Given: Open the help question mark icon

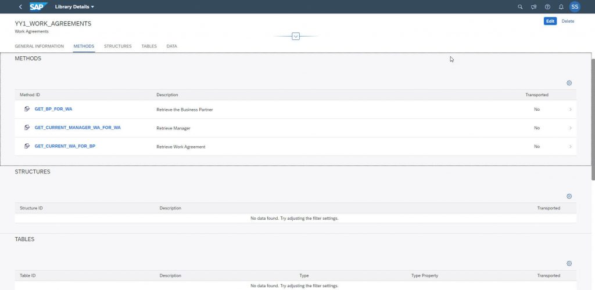Looking at the screenshot, I should 547,7.
